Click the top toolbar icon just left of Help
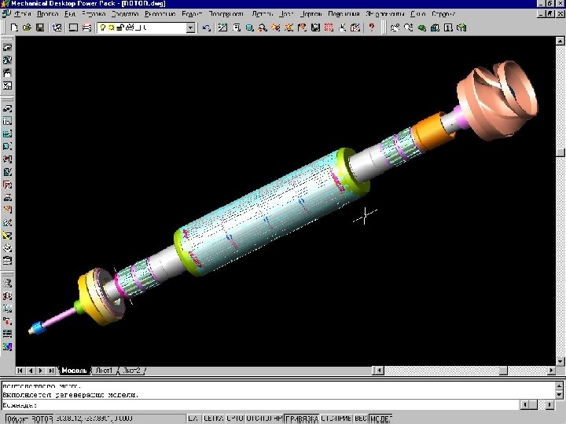566x424 pixels. [x=355, y=27]
